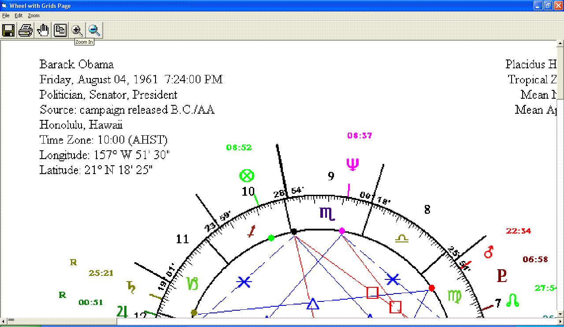
Task: Zoom out with the minus magnifier
Action: pyautogui.click(x=94, y=30)
